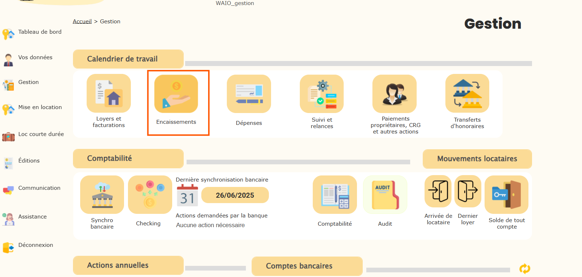Viewport: 582px width, 277px height.
Task: Open Transferts d'honoraires
Action: (x=467, y=94)
